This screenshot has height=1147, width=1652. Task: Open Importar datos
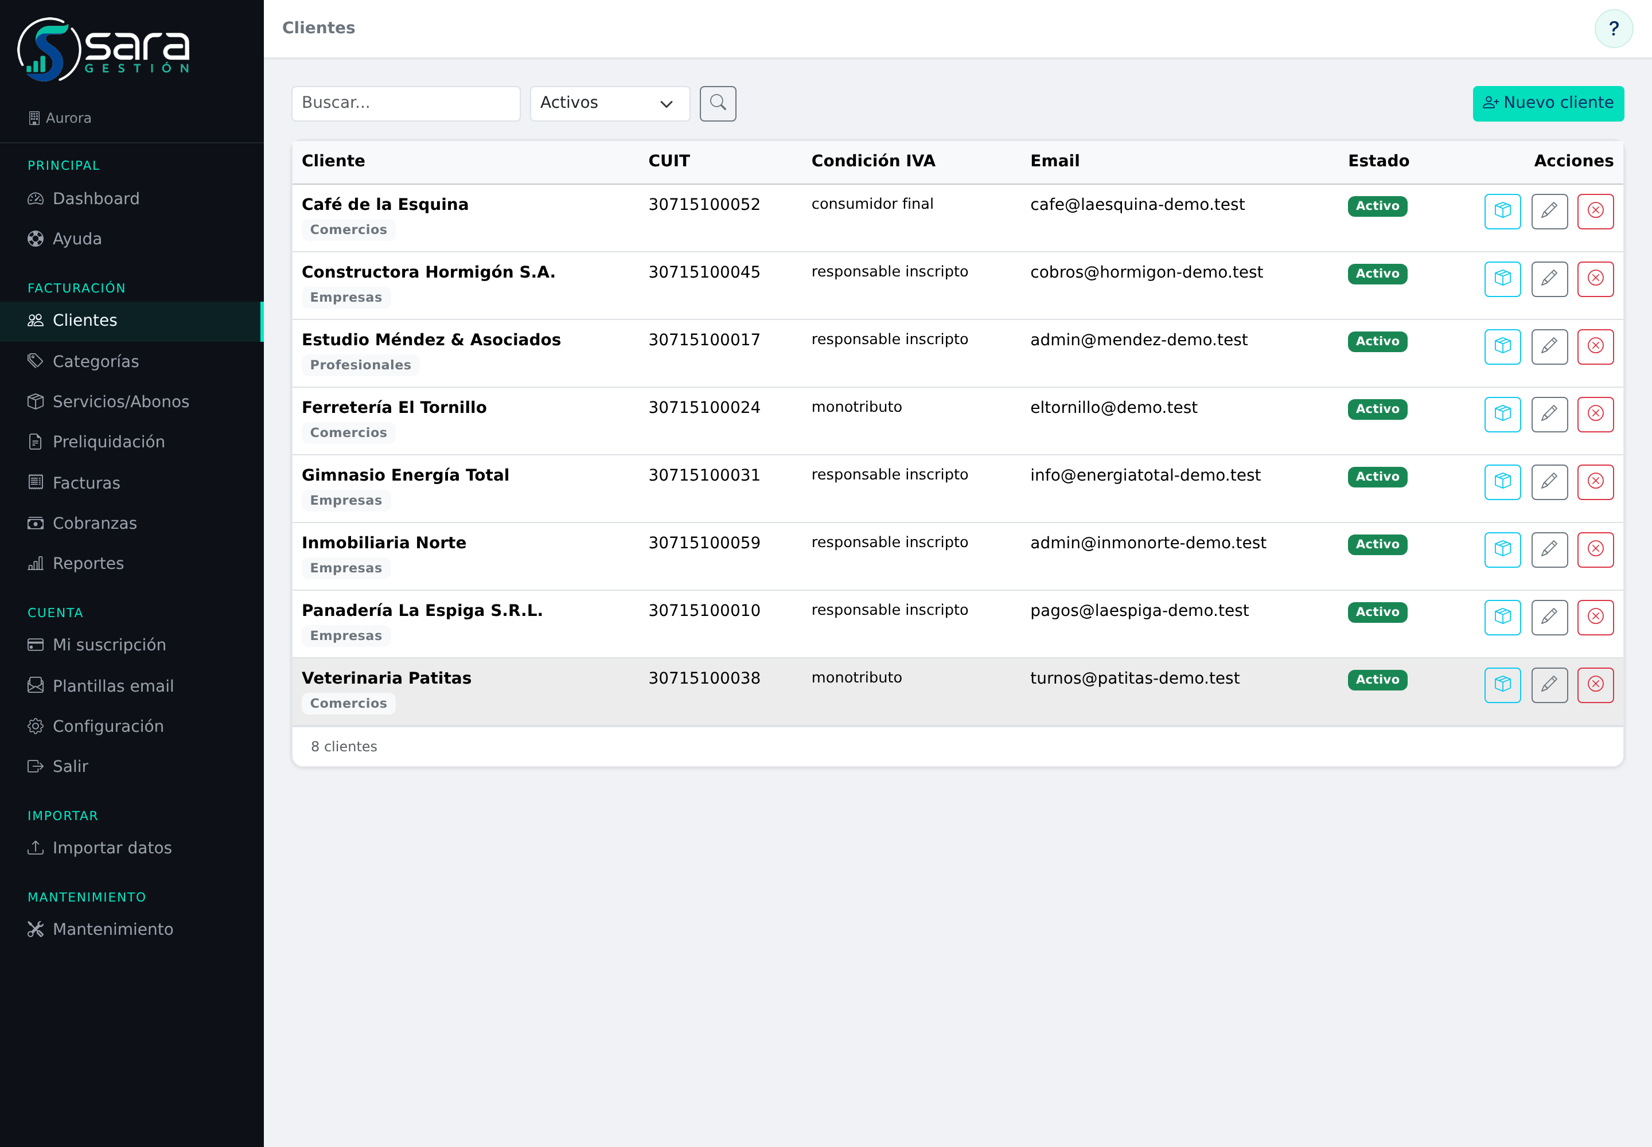[131, 847]
